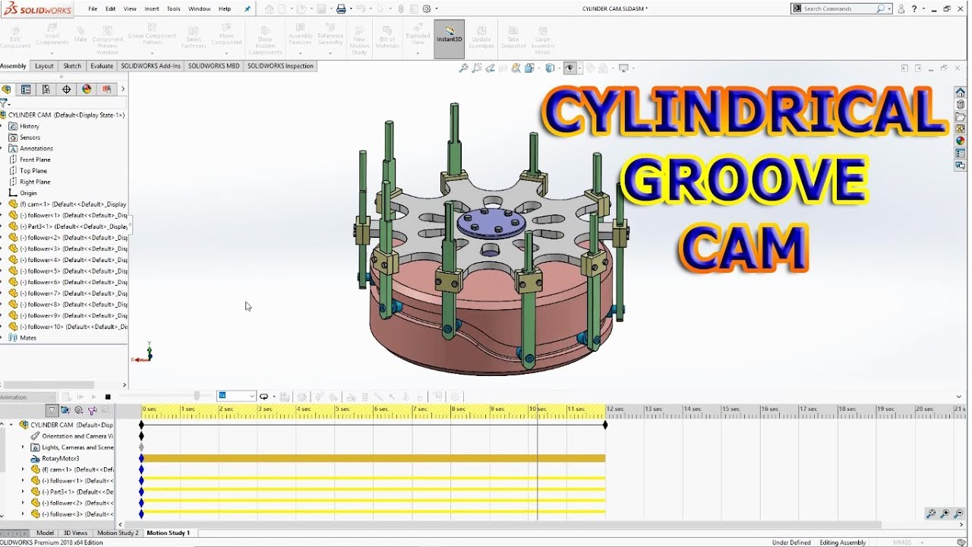
Task: Open the Appearances color ball in task pane
Action: [961, 141]
